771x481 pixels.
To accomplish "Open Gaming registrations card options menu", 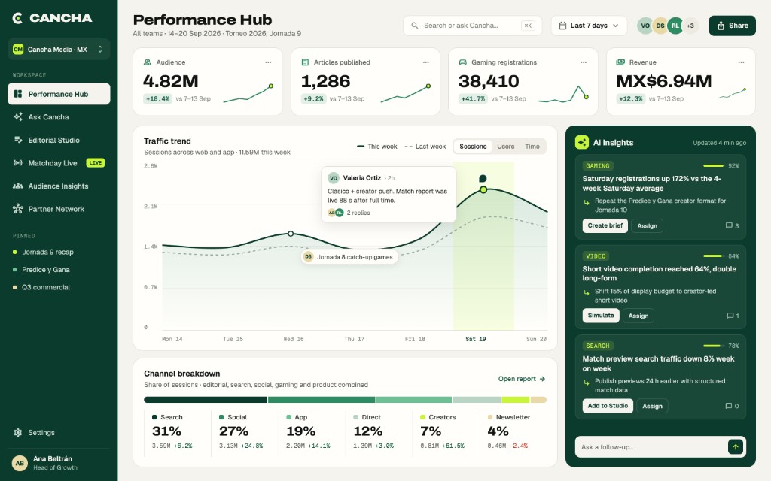I will (x=584, y=62).
